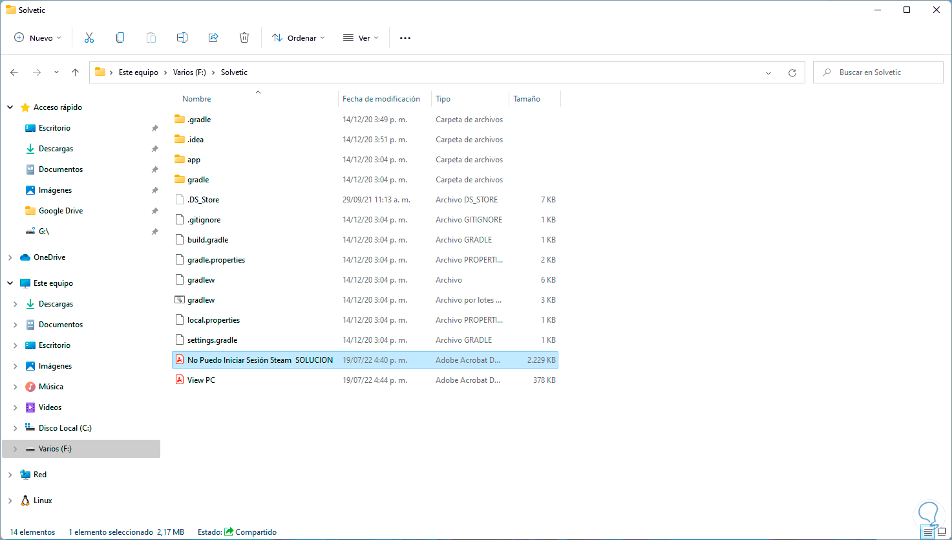Select the .idea folder icon
Image resolution: width=952 pixels, height=540 pixels.
click(x=180, y=140)
